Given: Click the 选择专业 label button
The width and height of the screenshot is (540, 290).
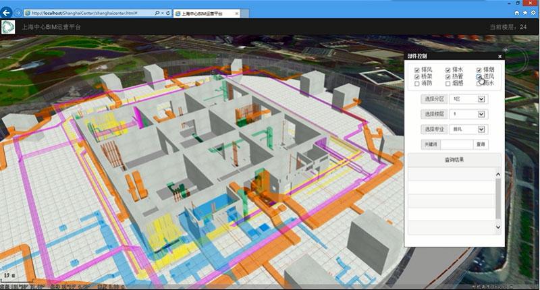Looking at the screenshot, I should point(434,129).
